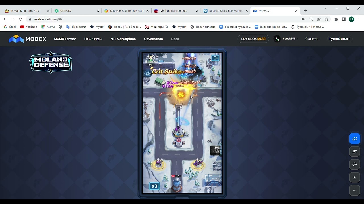This screenshot has width=364, height=204.
Task: Select the bottom-right hero on yellow ring
Action: [x=198, y=164]
